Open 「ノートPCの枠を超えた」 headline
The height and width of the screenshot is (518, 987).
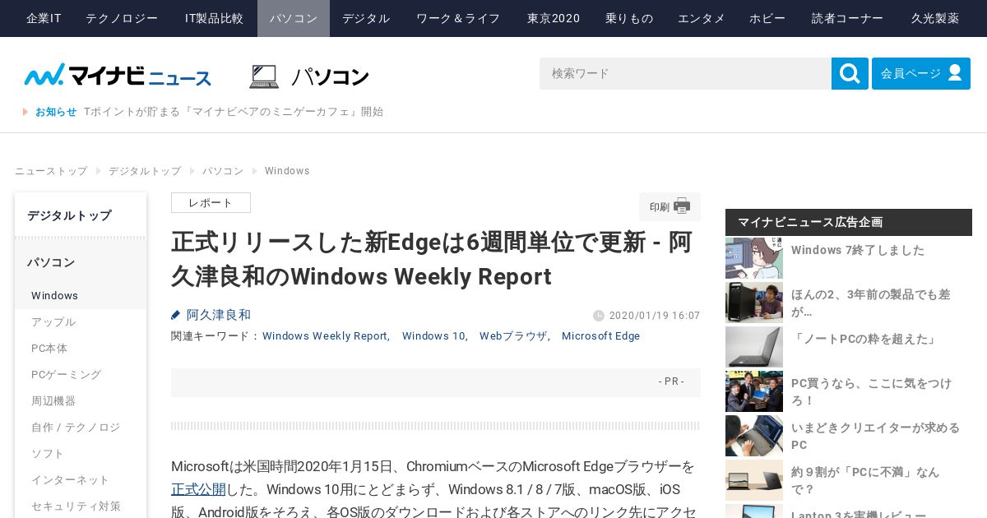tap(864, 339)
